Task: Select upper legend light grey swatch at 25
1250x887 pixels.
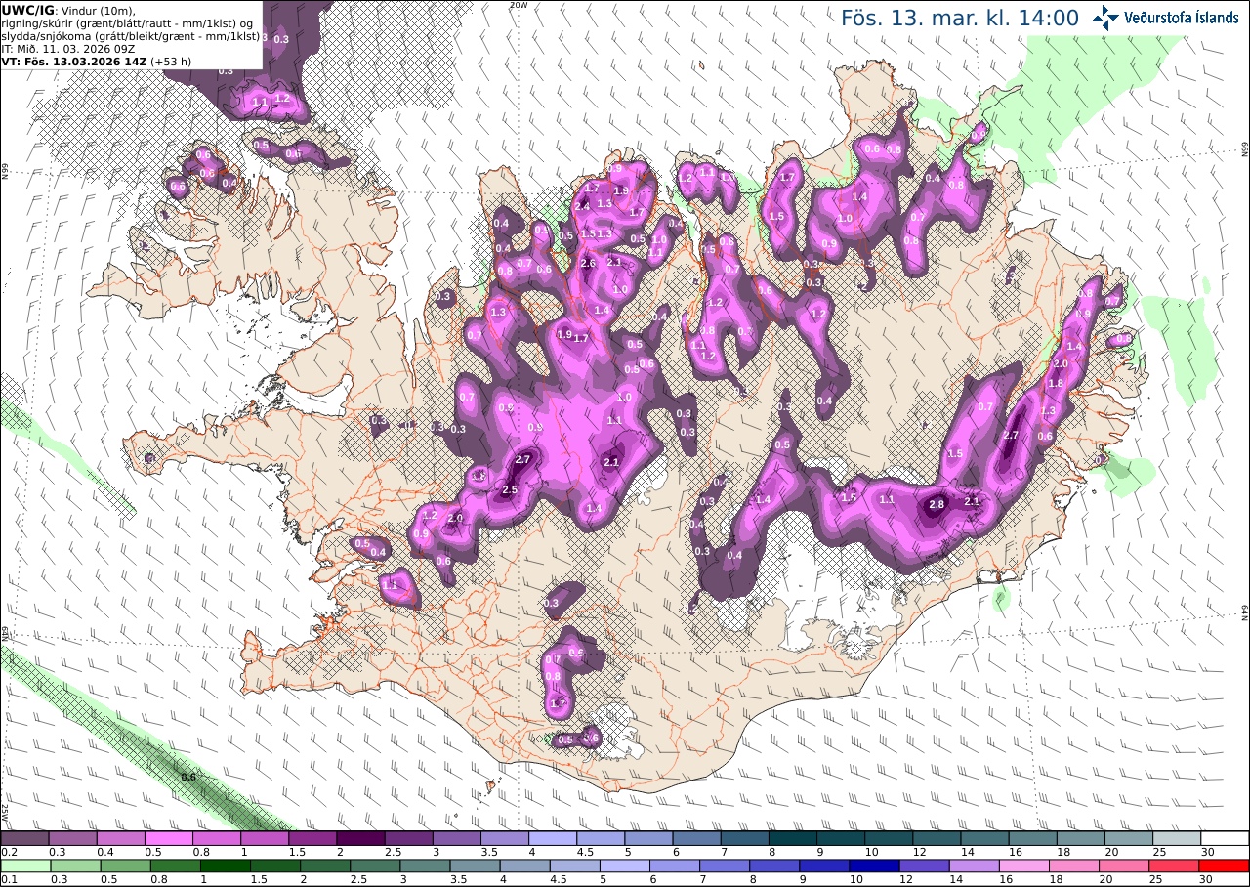Action: click(x=1178, y=838)
